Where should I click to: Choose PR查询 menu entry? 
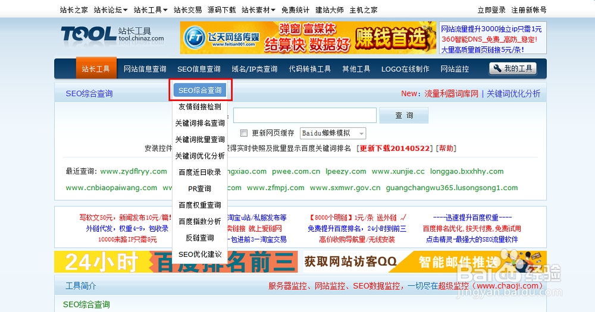pos(200,189)
